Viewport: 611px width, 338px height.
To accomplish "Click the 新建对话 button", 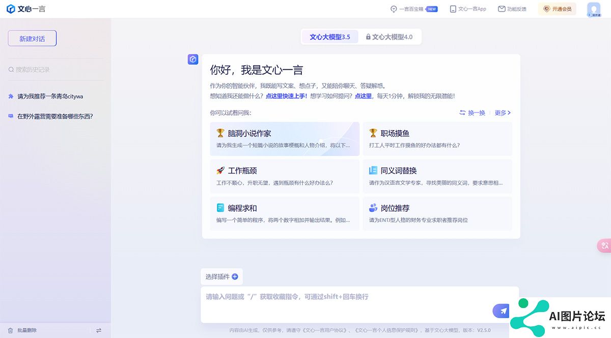I will 32,39.
